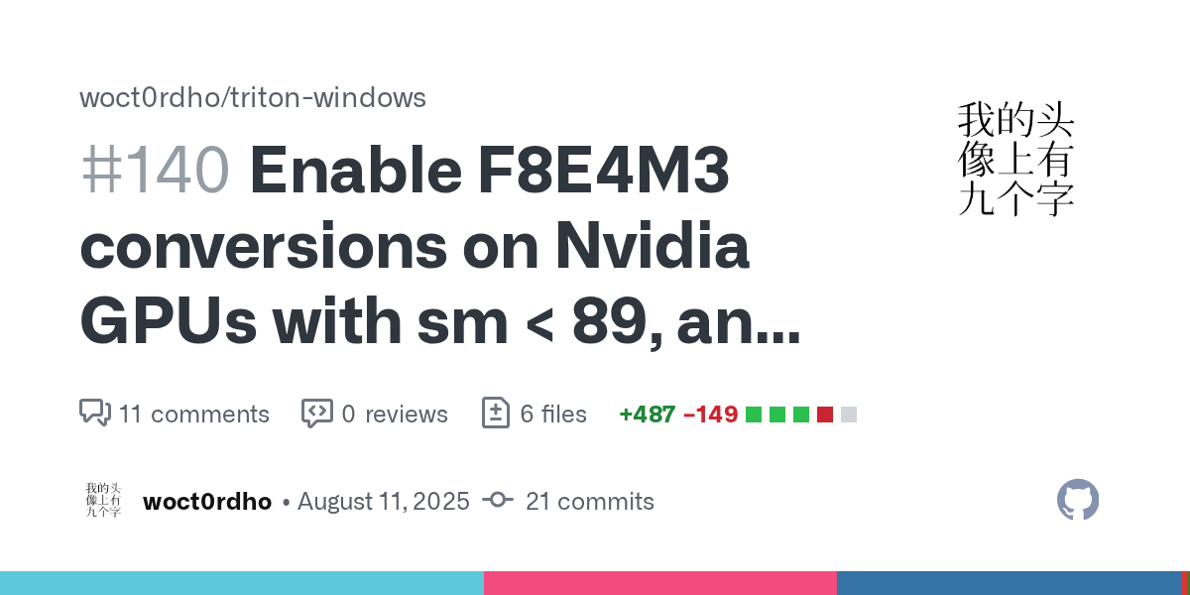Viewport: 1190px width, 595px height.
Task: Click the speech bubbles comments icon
Action: point(94,414)
